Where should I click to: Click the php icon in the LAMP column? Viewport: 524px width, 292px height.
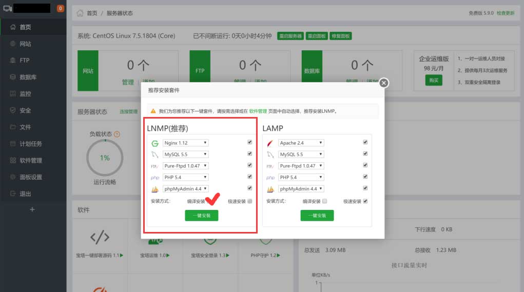[x=270, y=178]
